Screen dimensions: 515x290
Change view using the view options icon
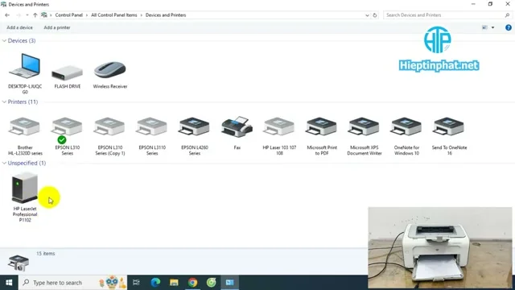(x=484, y=27)
